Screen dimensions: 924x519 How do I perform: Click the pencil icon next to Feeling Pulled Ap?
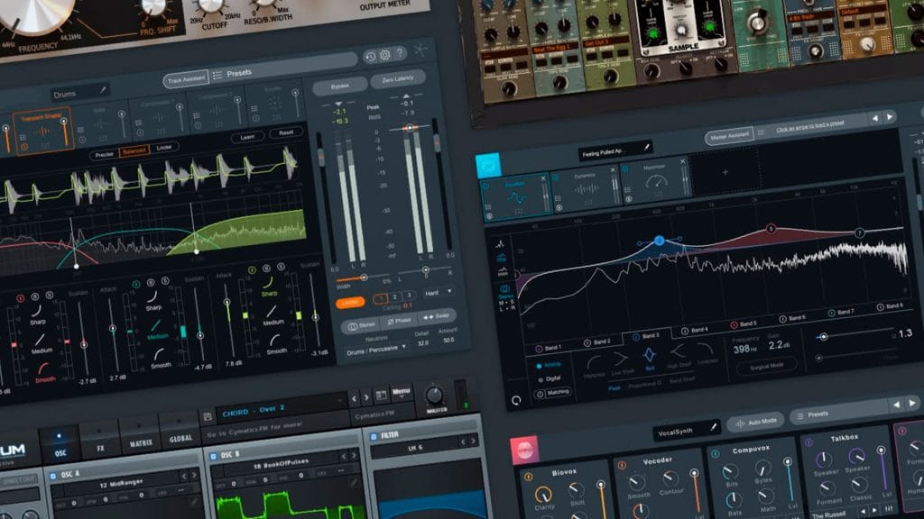pos(646,148)
